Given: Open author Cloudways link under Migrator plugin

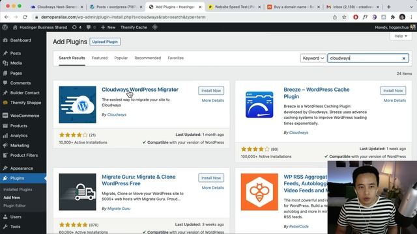Looking at the screenshot, I should [x=117, y=114].
